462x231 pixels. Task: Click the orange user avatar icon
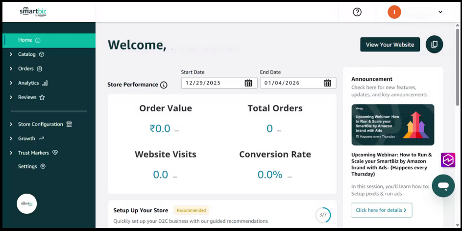(x=394, y=12)
